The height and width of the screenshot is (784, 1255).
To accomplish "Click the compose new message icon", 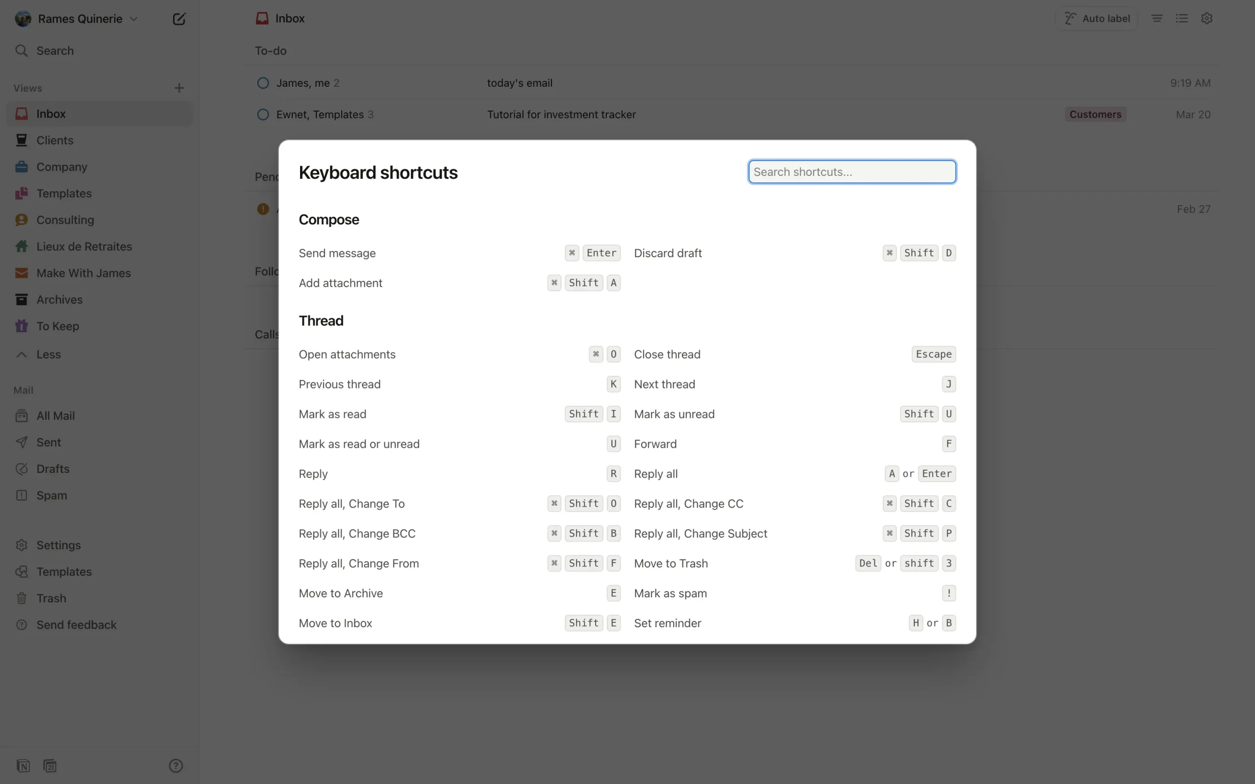I will [x=179, y=19].
